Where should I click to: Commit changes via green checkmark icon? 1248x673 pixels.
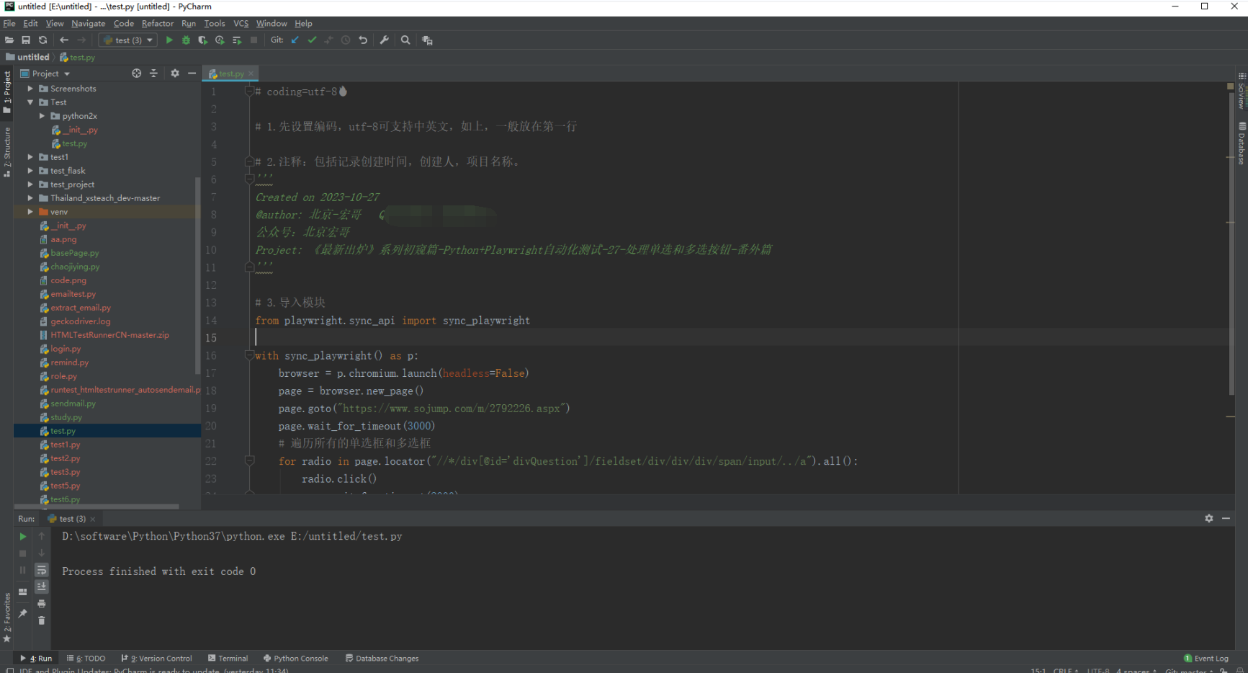(x=312, y=40)
